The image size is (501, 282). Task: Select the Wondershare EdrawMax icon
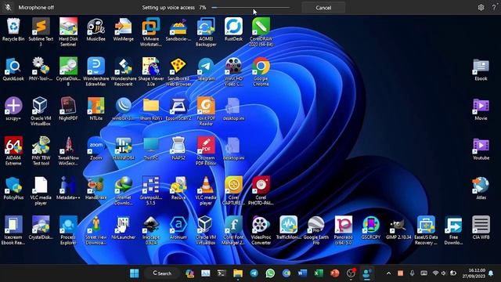coord(96,71)
